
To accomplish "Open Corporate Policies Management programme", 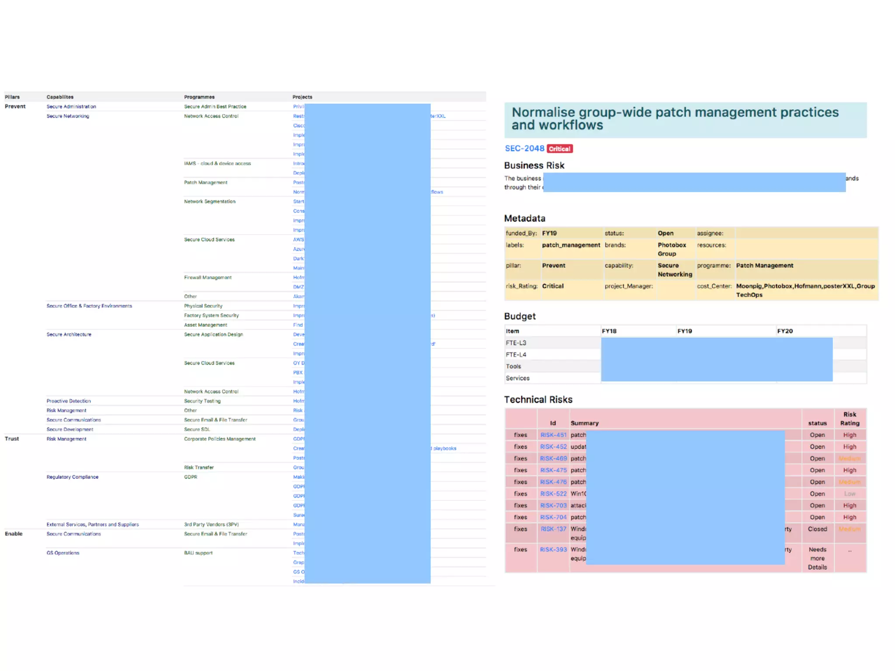I will click(219, 439).
